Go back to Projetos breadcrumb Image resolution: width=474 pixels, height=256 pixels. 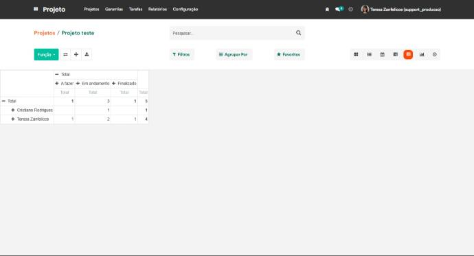pyautogui.click(x=45, y=33)
